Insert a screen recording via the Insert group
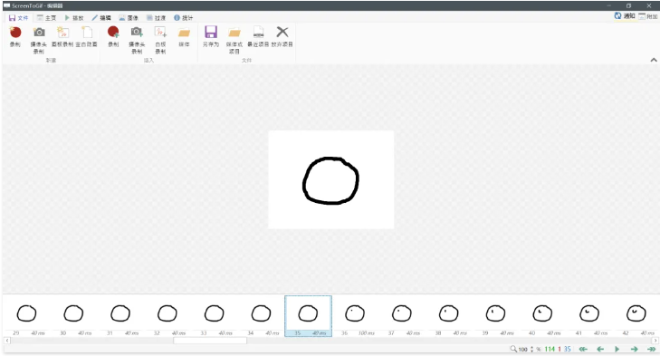660x356 pixels. [113, 37]
